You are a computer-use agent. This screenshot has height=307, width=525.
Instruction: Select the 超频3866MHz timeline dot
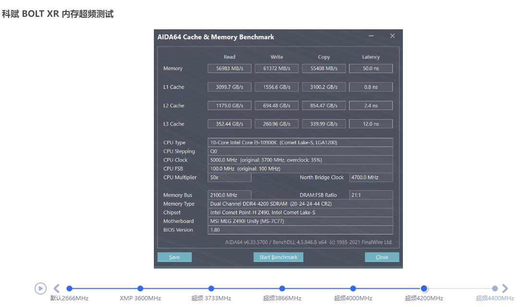[x=282, y=288]
